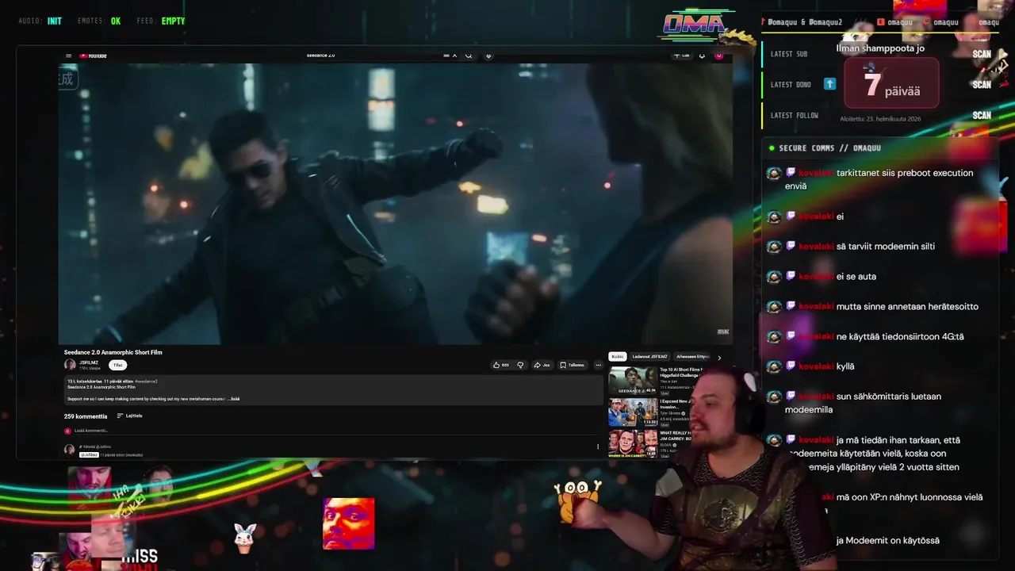1015x571 pixels.
Task: Clear the YouTube search query
Action: pos(454,56)
